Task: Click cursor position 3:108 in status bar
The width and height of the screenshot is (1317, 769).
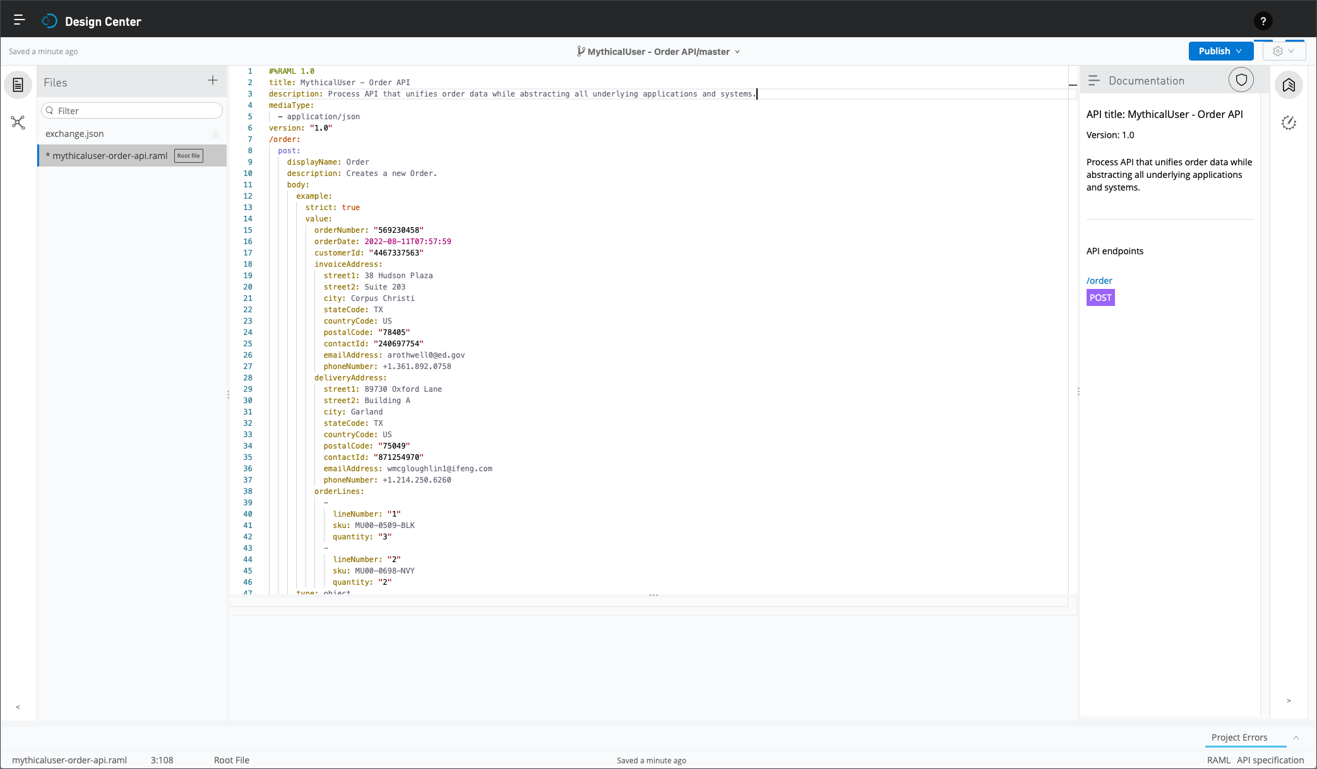Action: [162, 760]
